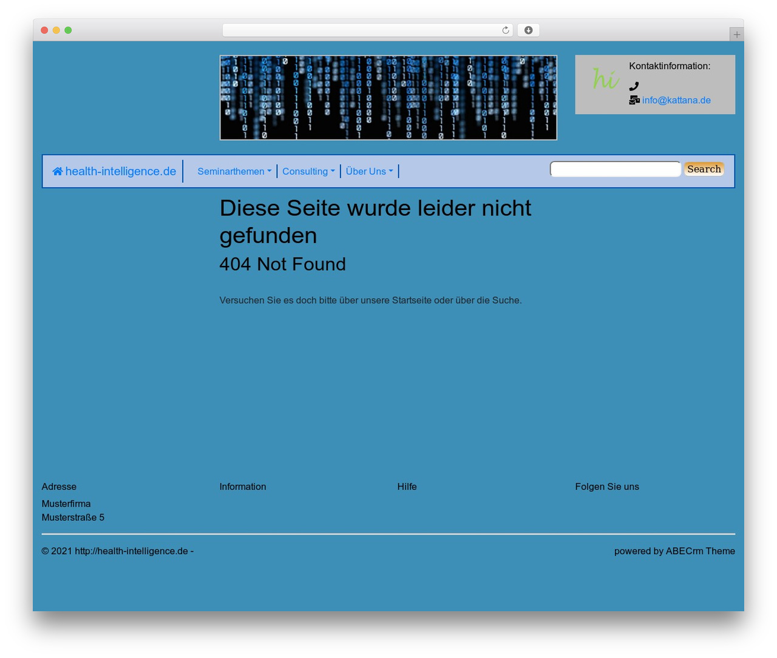This screenshot has height=658, width=777.
Task: Click the Musterstraße 5 address line
Action: coord(73,518)
